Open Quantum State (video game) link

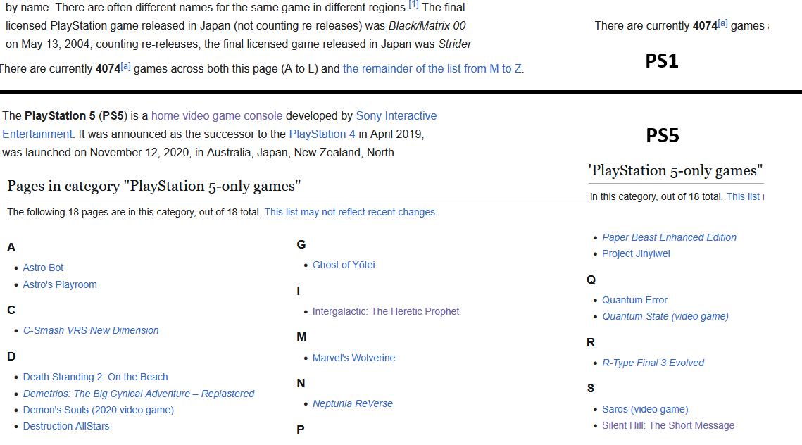point(665,317)
